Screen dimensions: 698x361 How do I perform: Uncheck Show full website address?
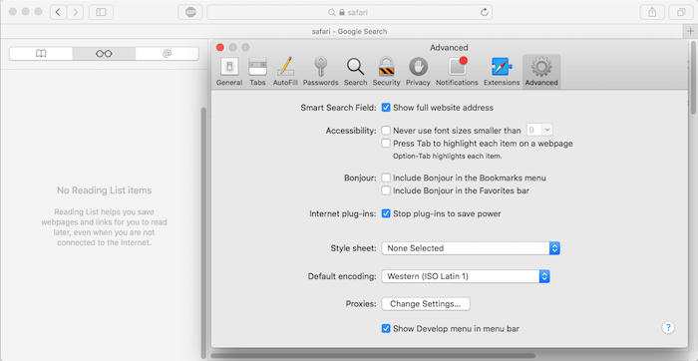click(386, 108)
